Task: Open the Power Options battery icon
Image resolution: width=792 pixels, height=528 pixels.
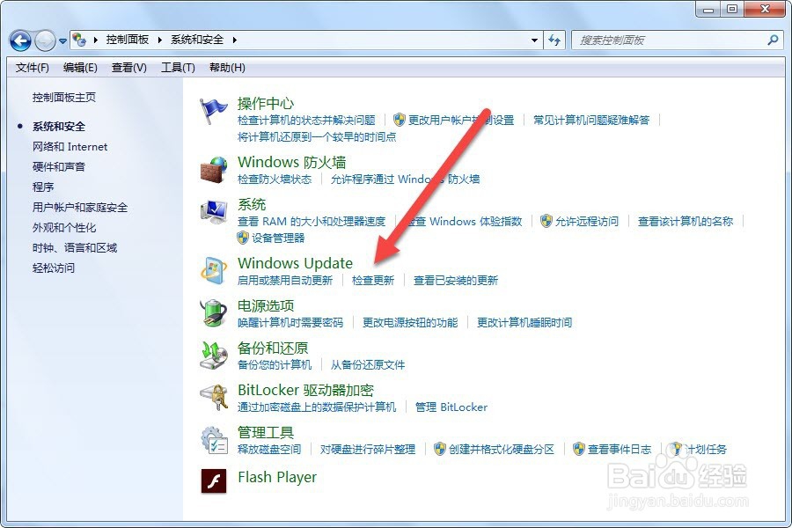Action: (214, 312)
